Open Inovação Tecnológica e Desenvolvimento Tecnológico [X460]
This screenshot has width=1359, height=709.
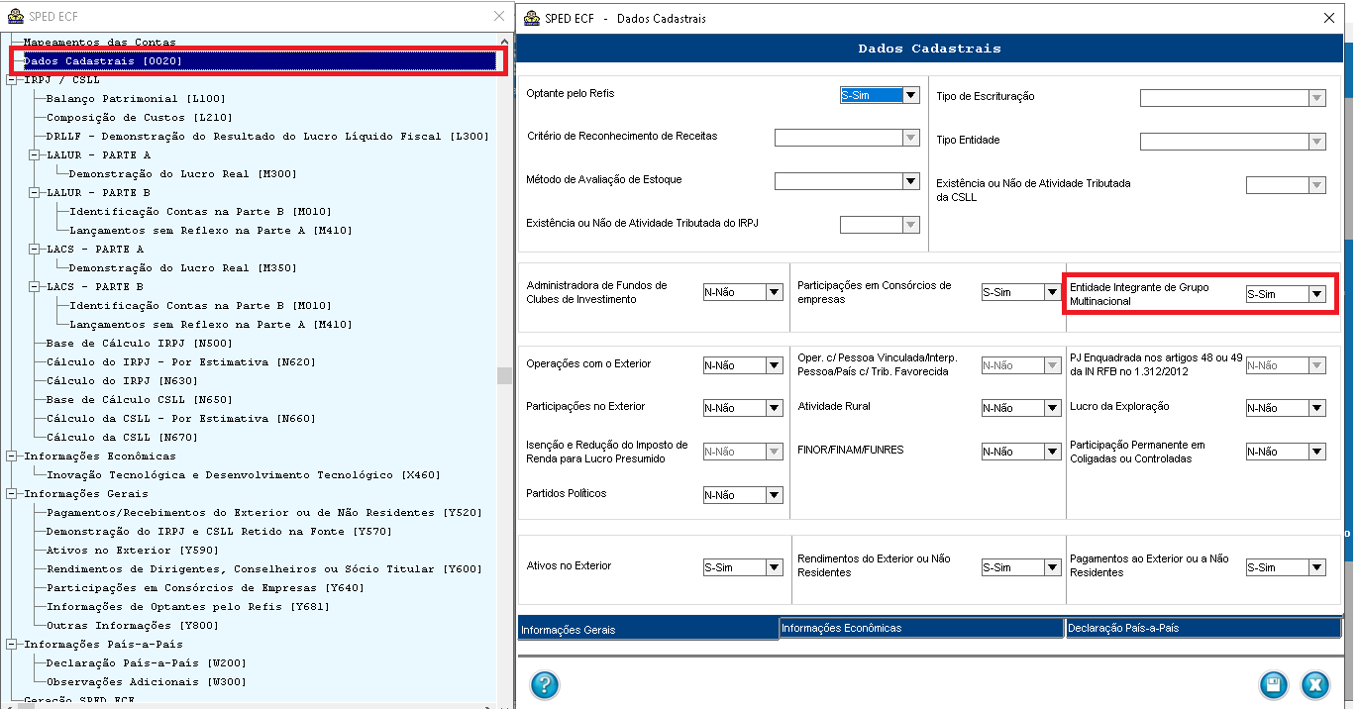click(244, 475)
